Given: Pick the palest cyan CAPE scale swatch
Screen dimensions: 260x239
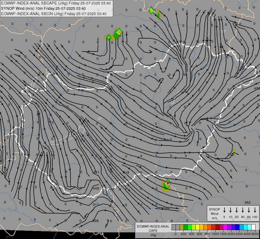Looking at the screenshot, I should 249,227.
